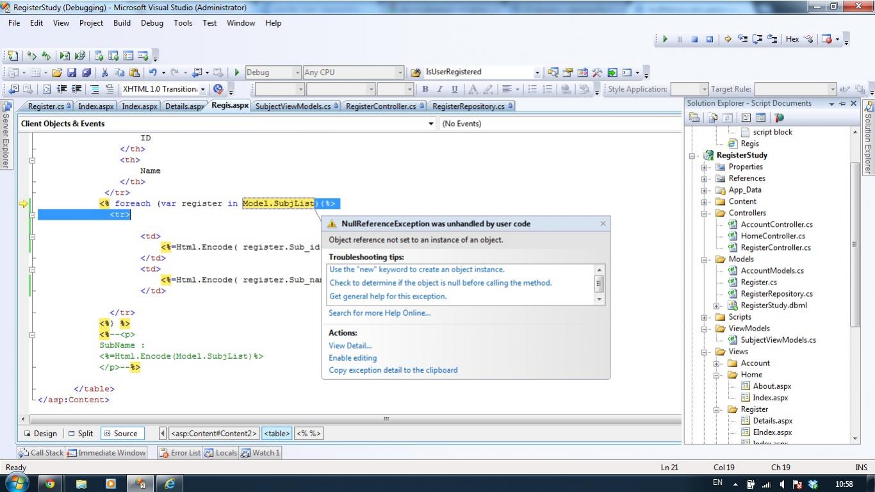The width and height of the screenshot is (875, 492).
Task: Click Find in Files binoculars-folder icon
Action: point(416,72)
